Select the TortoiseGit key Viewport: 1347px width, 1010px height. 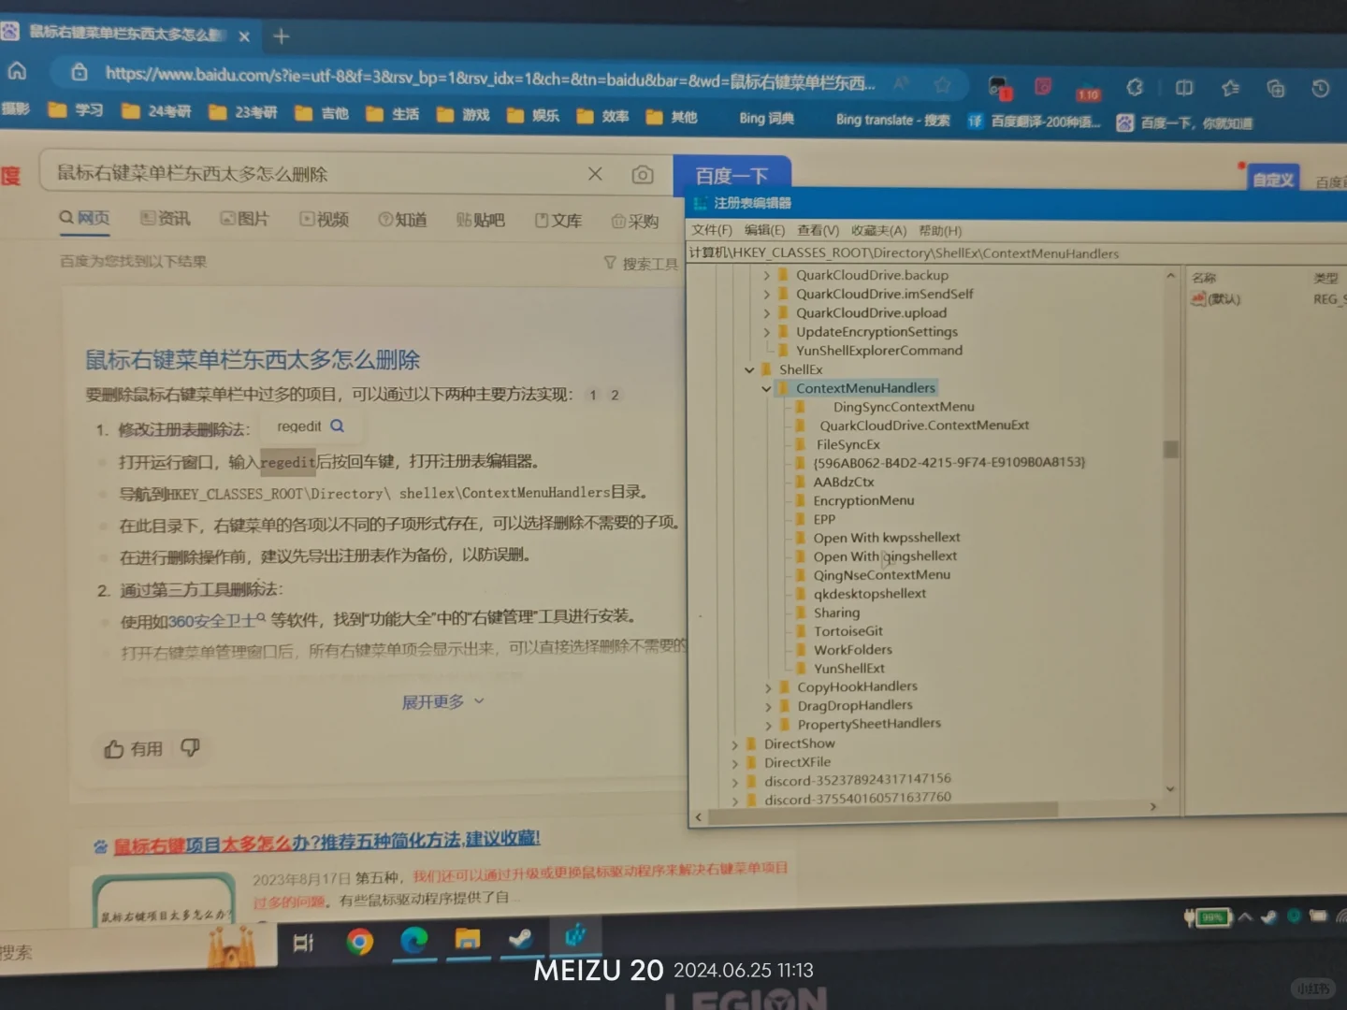coord(847,631)
